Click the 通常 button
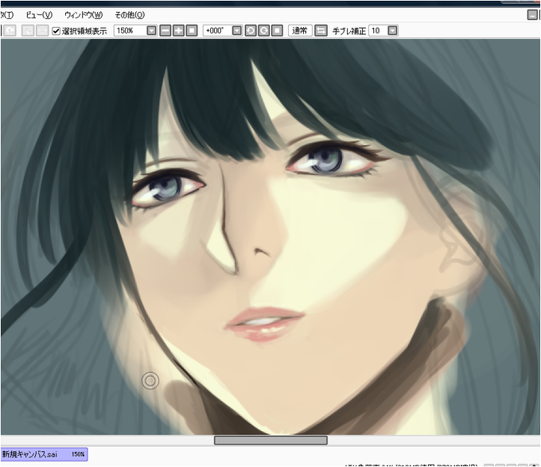This screenshot has height=467, width=541. tap(300, 31)
